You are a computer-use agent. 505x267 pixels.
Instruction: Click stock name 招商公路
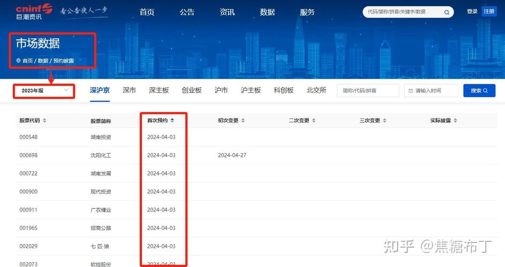point(101,228)
